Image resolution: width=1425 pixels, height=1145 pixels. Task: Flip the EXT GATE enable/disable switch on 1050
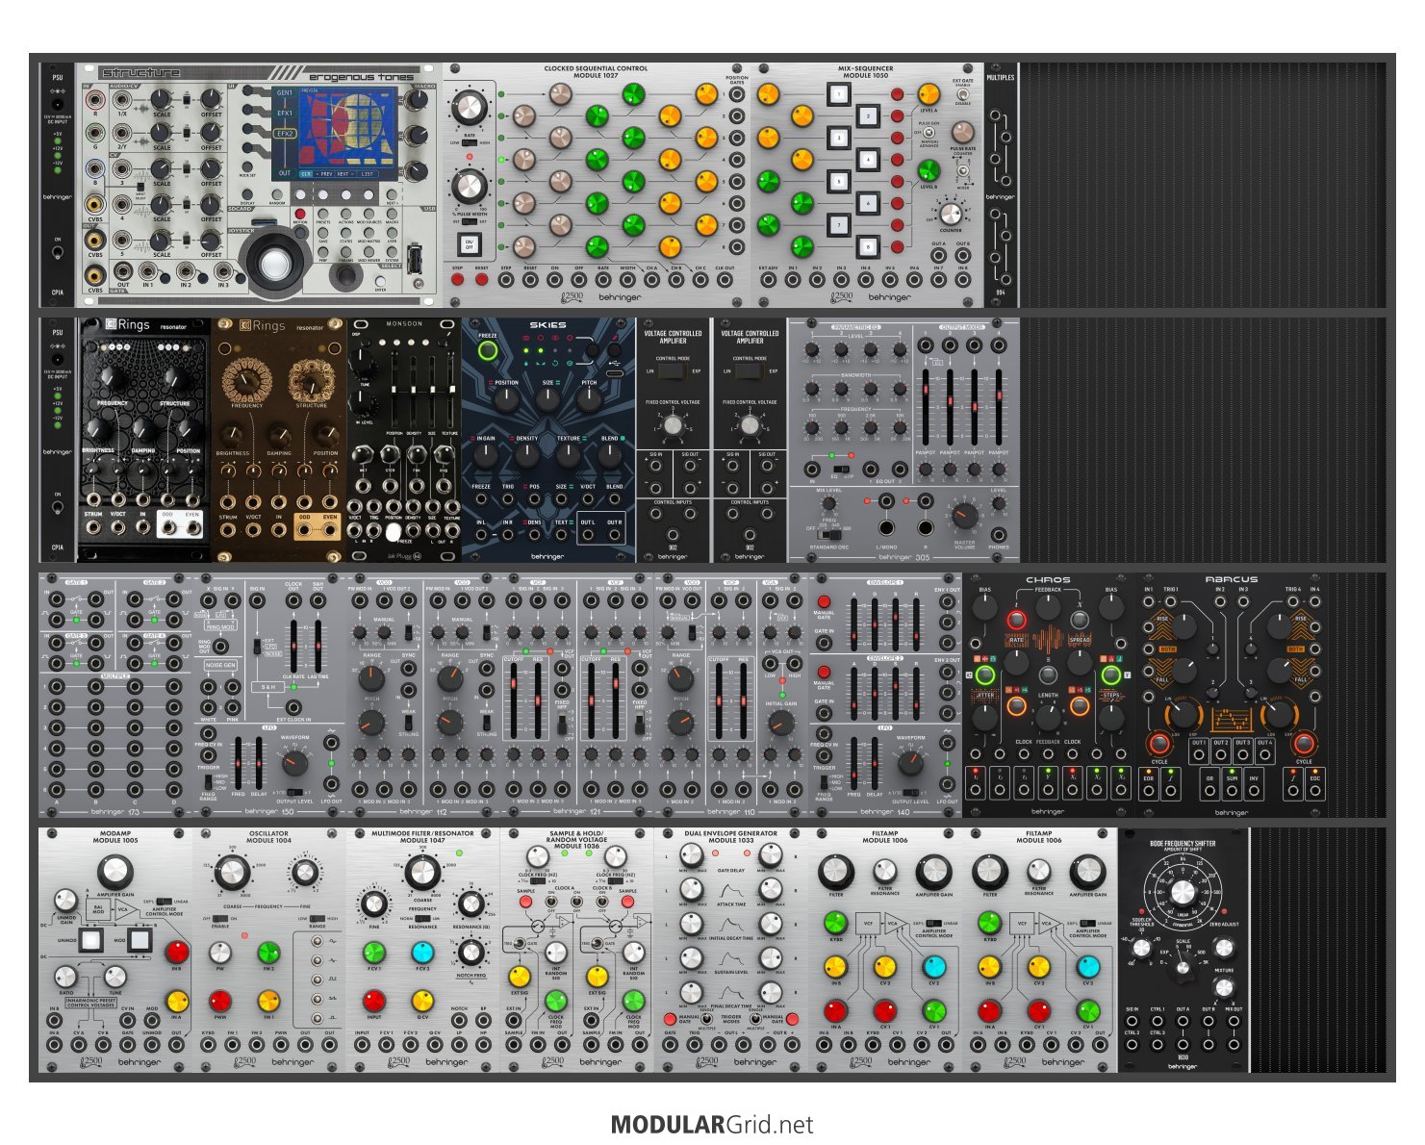coord(962,94)
